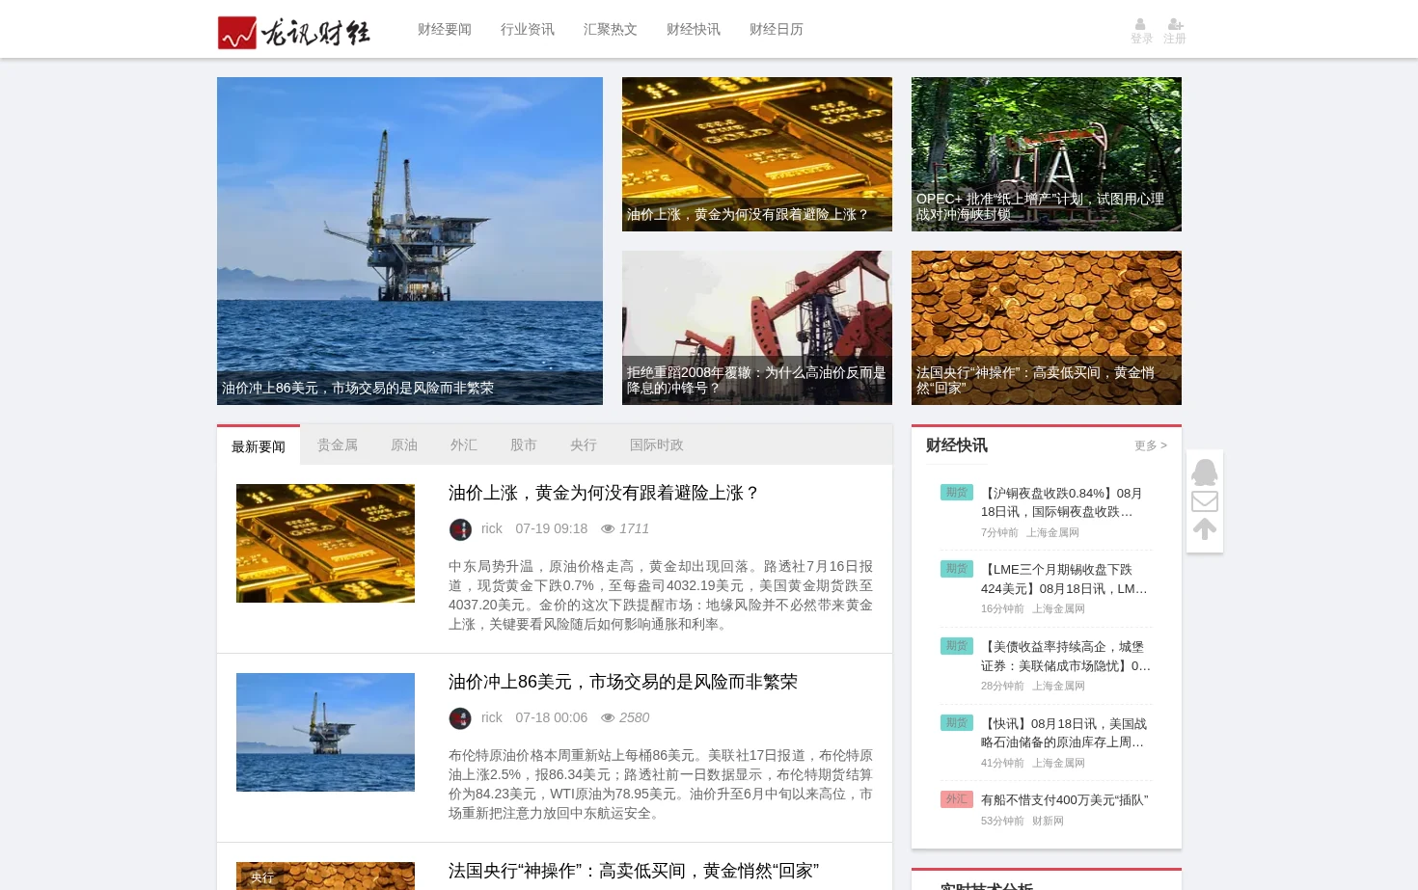Click summary text starting 中东局势升温

[661, 595]
